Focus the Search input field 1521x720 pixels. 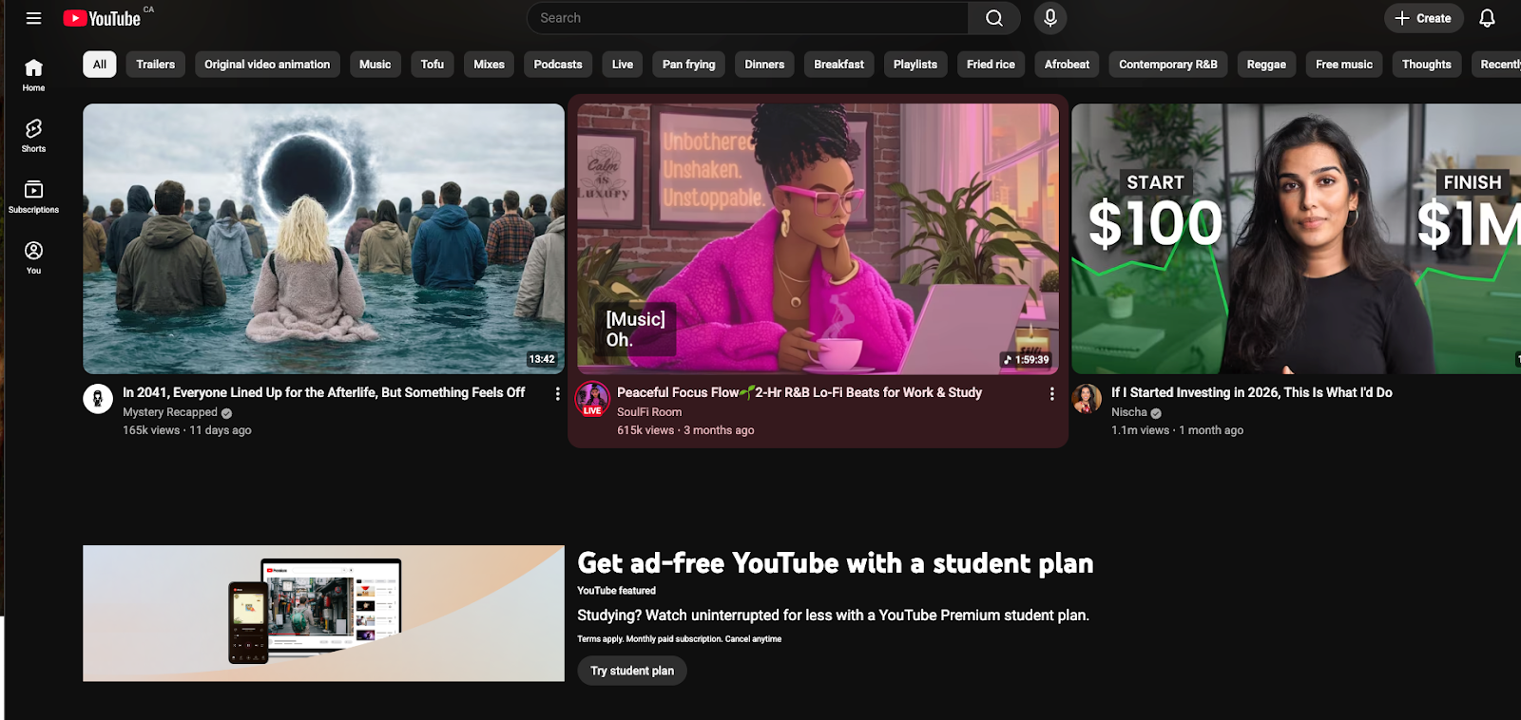(x=748, y=18)
